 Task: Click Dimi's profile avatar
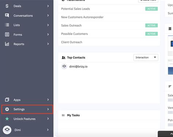click(7, 130)
